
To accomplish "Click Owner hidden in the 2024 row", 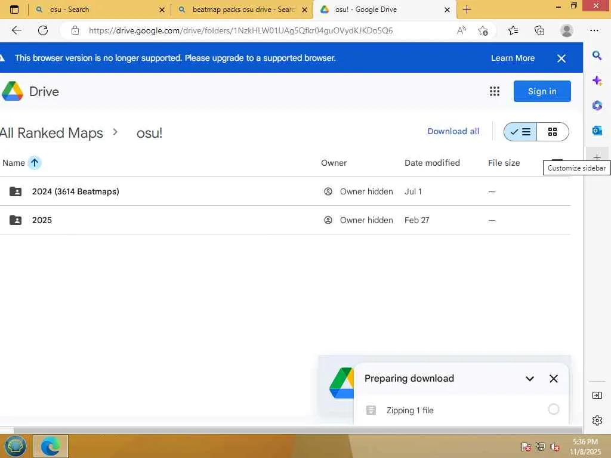I will click(x=366, y=191).
